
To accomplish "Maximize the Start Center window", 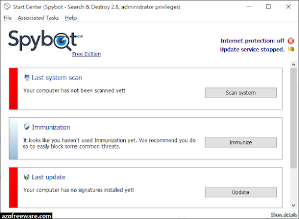I will point(269,7).
